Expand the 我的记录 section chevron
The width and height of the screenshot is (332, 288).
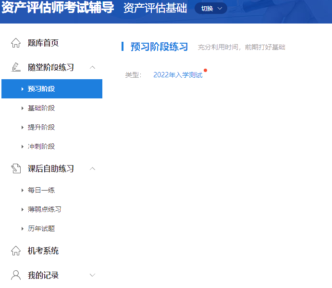click(x=92, y=275)
